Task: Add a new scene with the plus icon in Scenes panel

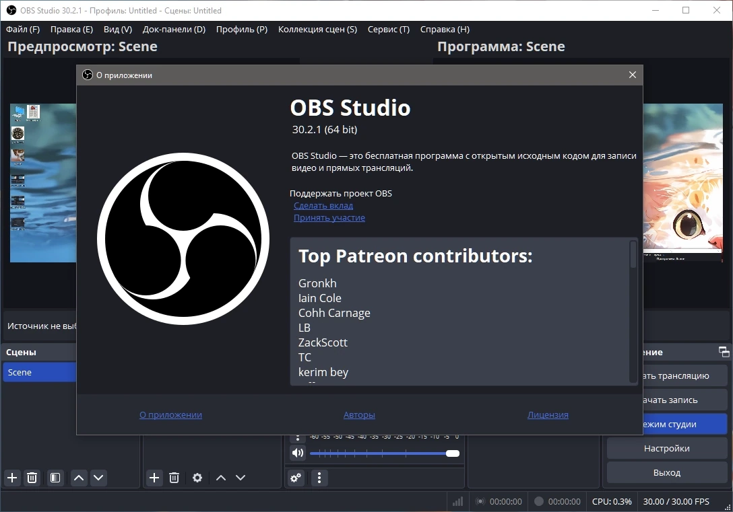Action: click(x=12, y=478)
